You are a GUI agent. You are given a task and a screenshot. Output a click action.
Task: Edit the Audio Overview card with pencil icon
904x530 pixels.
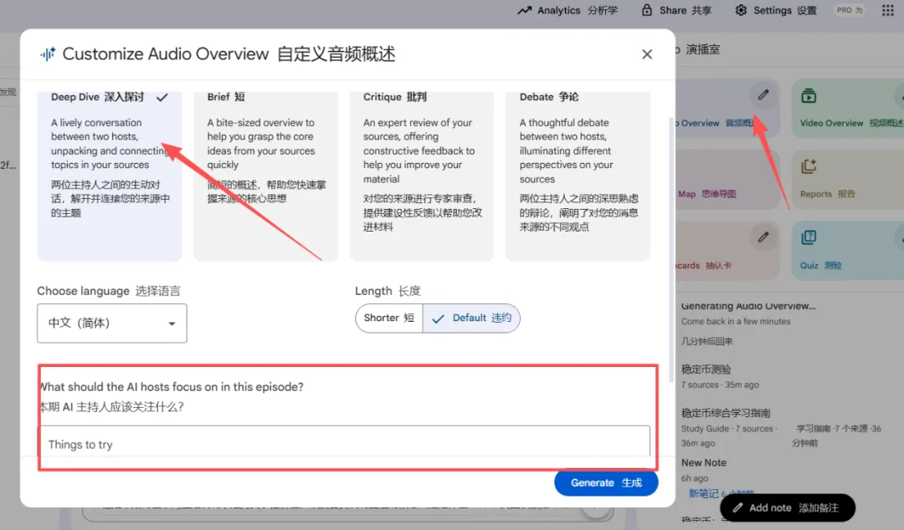point(763,95)
